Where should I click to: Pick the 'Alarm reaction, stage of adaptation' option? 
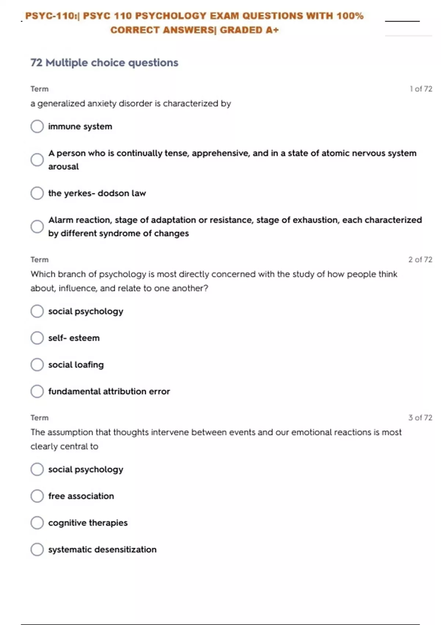[37, 226]
